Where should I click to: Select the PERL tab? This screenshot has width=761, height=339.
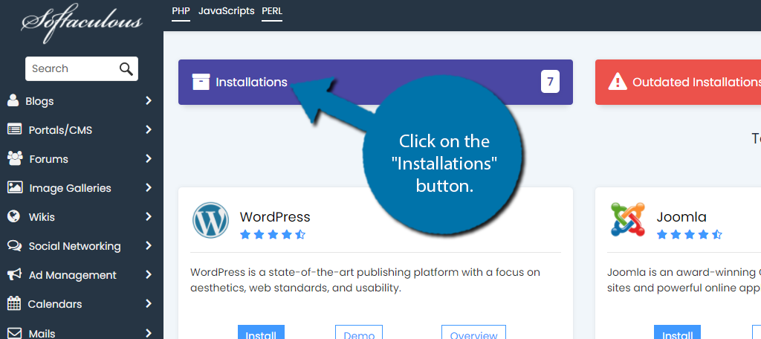tap(272, 11)
